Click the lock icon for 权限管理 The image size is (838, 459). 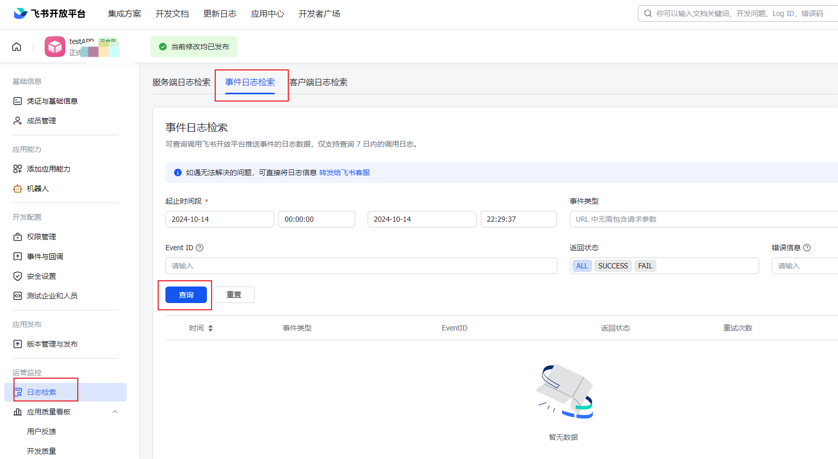point(18,237)
